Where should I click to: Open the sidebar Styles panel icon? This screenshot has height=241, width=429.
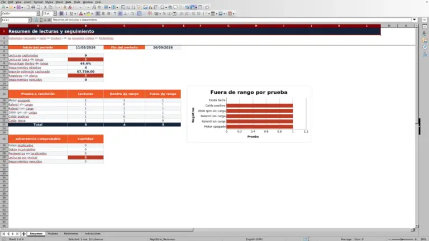[x=425, y=33]
